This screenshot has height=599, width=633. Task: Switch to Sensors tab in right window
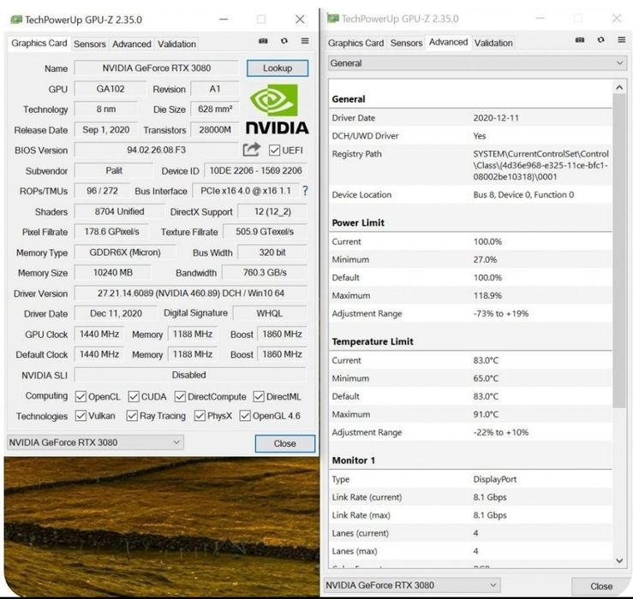[406, 43]
